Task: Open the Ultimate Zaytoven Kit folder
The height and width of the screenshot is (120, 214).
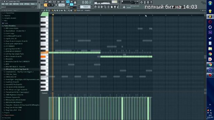Action: [x=13, y=97]
